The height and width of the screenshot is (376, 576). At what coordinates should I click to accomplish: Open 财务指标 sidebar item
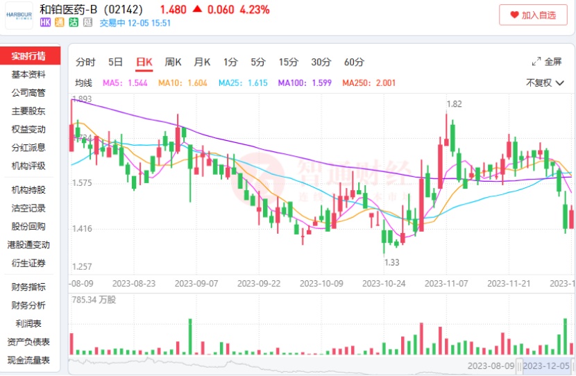coord(28,287)
